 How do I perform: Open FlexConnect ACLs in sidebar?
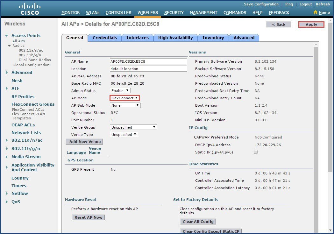(28, 110)
